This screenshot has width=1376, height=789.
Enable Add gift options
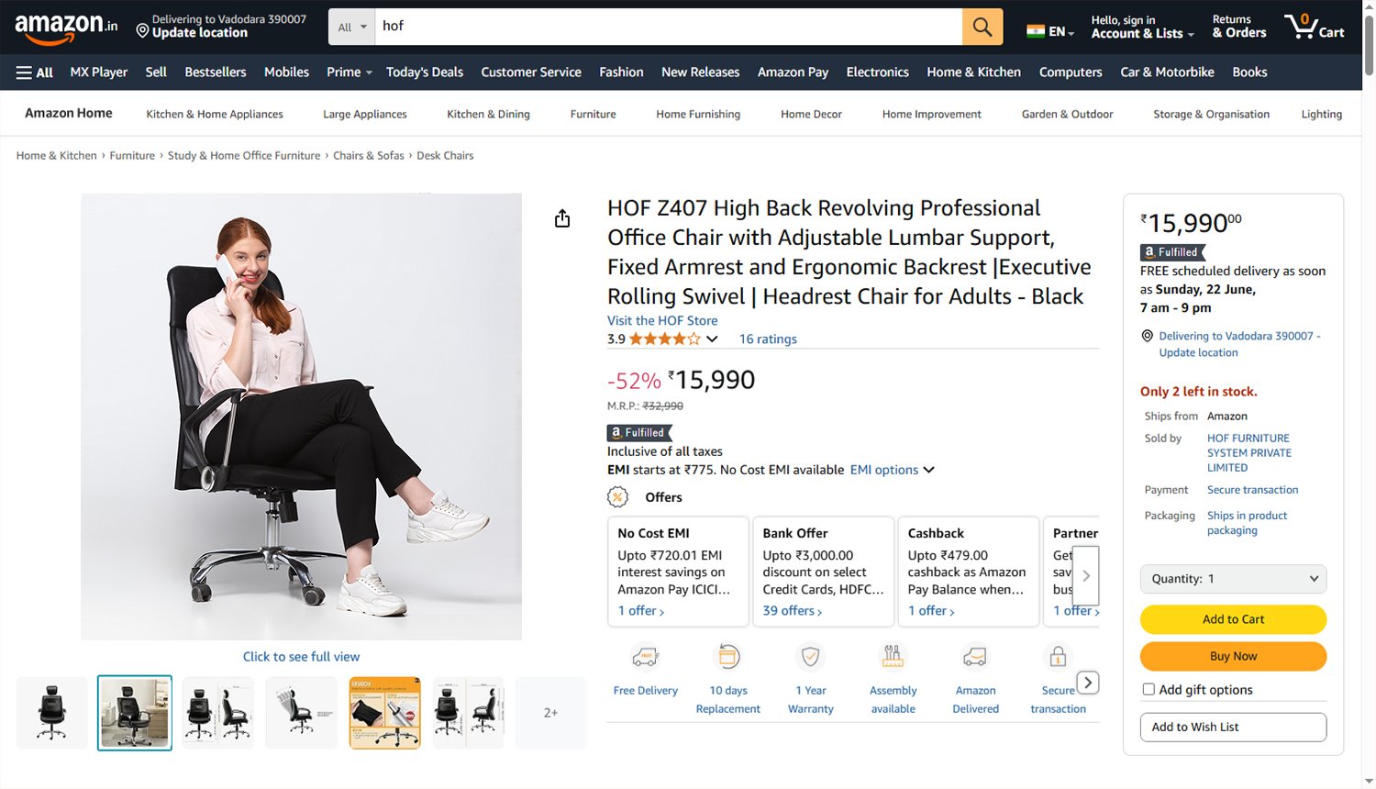(x=1148, y=689)
